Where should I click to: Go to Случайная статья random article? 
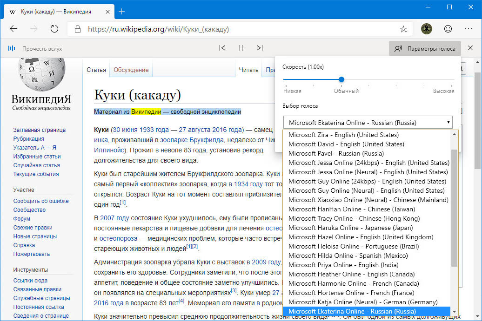click(x=37, y=165)
